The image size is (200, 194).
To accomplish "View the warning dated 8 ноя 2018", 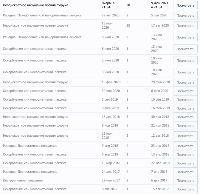I will click(x=185, y=126).
